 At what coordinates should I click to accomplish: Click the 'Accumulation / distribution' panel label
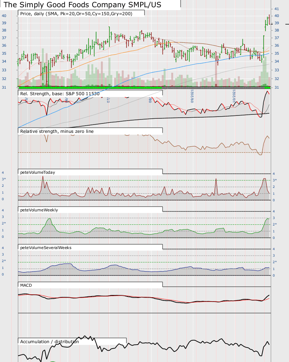(49, 342)
